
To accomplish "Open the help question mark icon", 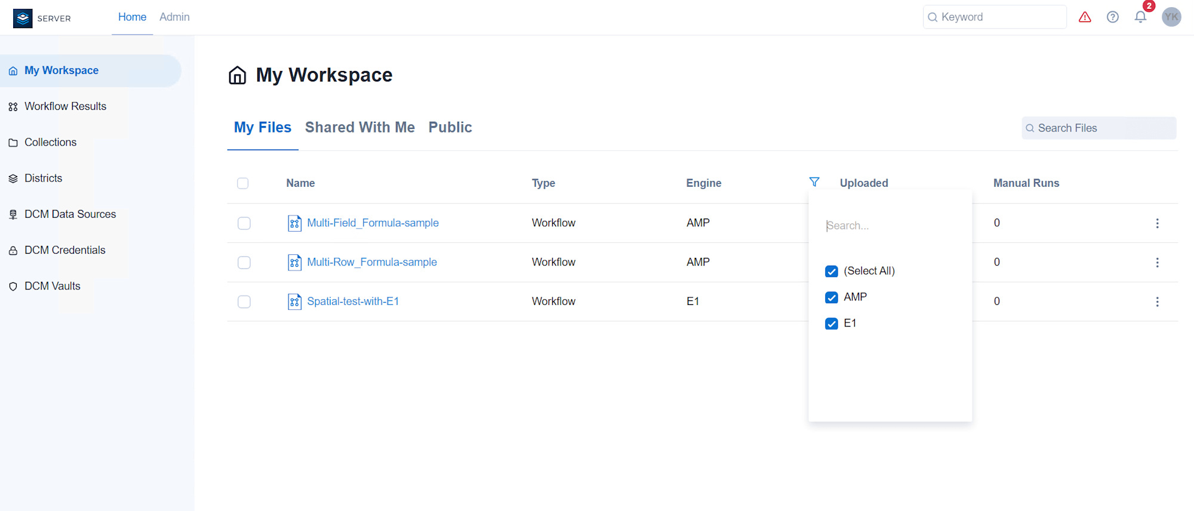I will coord(1113,17).
